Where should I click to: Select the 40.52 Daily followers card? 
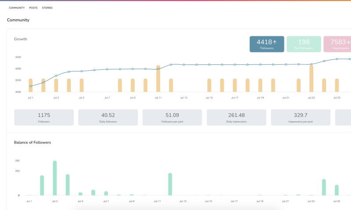[x=108, y=117]
